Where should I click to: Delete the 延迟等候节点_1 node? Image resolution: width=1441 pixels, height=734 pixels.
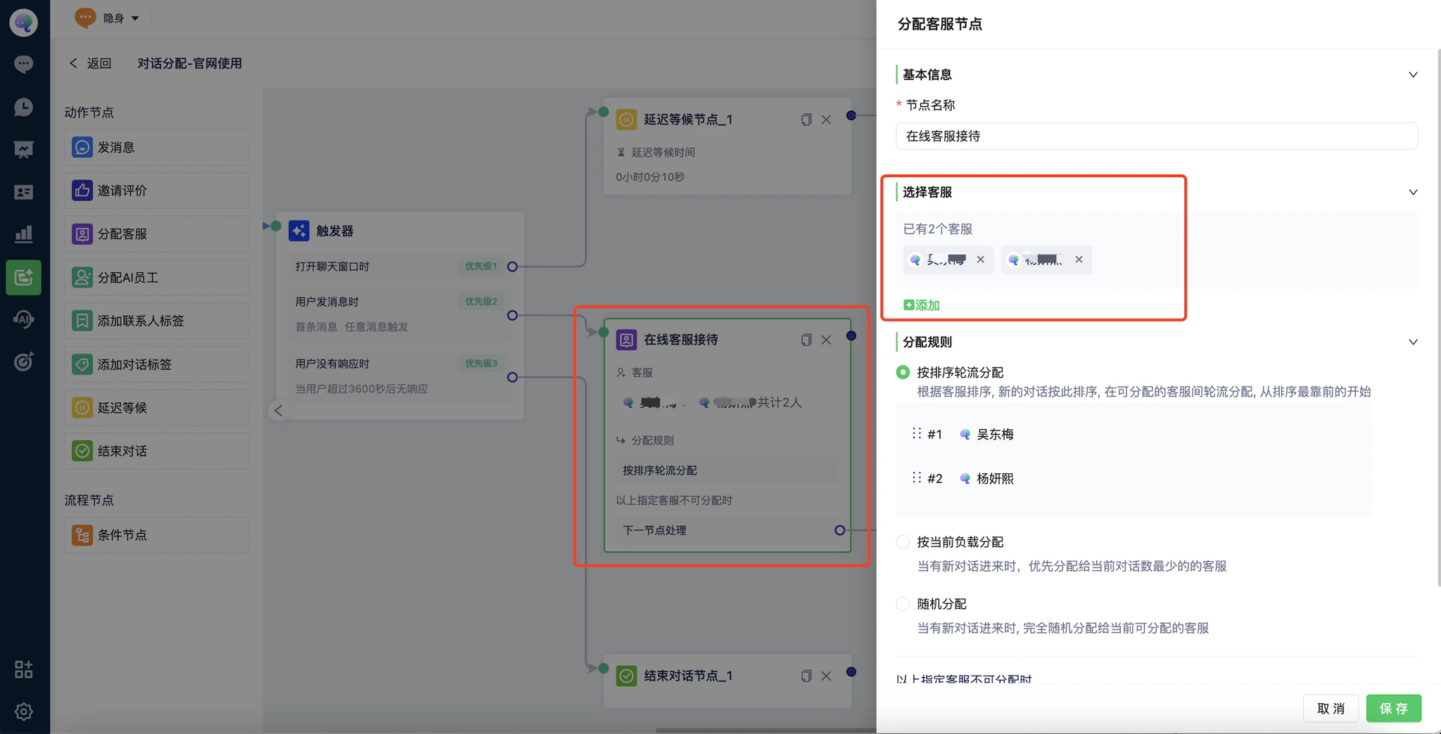coord(826,120)
